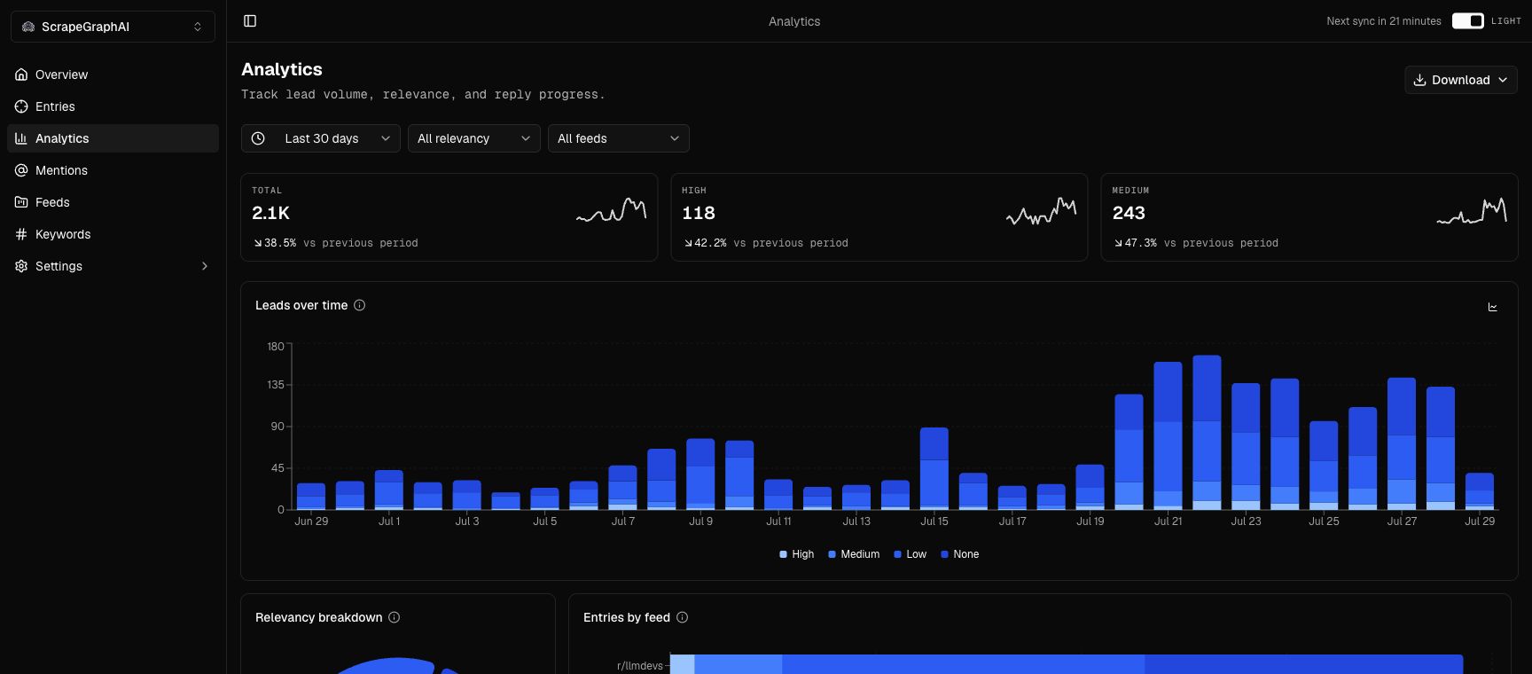
Task: Click the r/llmdevs feed bar
Action: coord(1067,664)
